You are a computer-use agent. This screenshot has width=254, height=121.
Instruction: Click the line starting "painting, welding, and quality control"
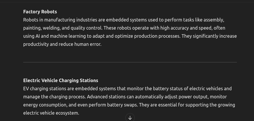[x=124, y=28]
